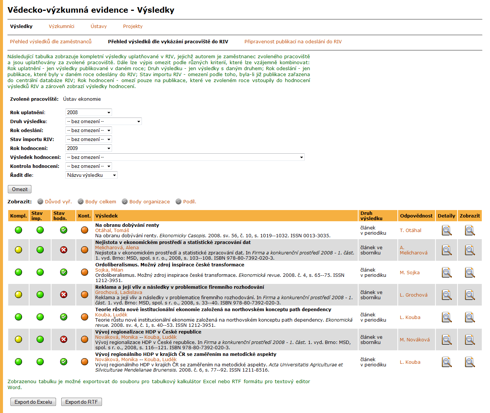Open Detaily icon for Vývoj regionalizace HDP row
This screenshot has height=413, width=490.
pyautogui.click(x=447, y=340)
